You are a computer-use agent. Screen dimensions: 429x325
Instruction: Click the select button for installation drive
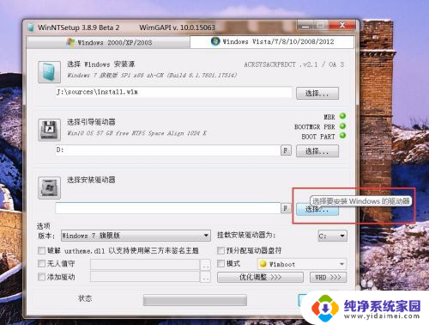(x=317, y=209)
